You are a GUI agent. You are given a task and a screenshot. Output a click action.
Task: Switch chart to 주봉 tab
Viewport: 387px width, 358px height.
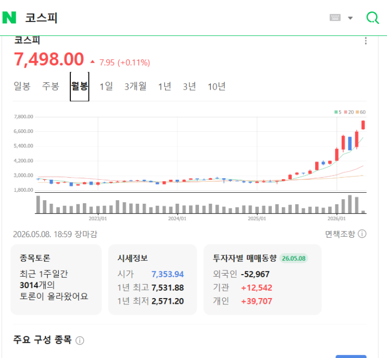[x=51, y=87]
